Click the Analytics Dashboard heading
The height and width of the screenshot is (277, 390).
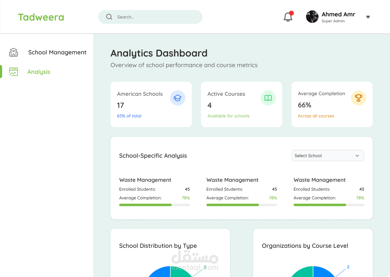(x=159, y=53)
